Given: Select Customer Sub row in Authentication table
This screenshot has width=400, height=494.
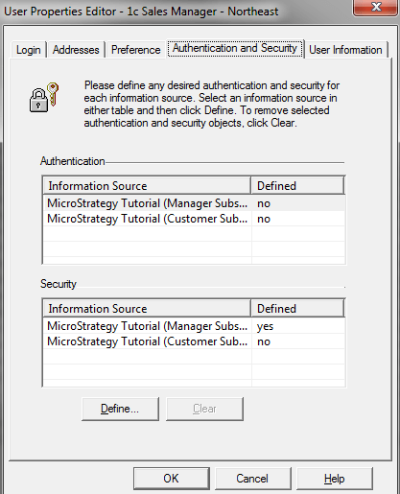Looking at the screenshot, I should click(194, 219).
